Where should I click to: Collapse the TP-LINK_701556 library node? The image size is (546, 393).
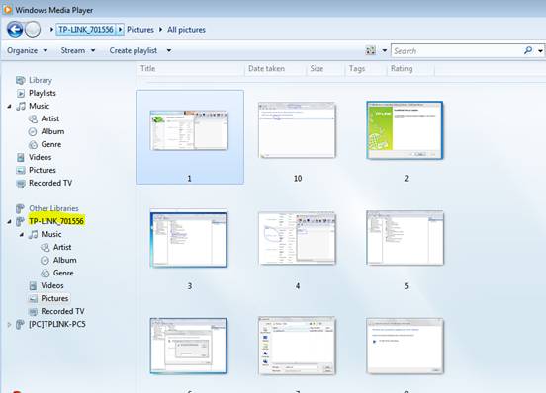coord(10,222)
